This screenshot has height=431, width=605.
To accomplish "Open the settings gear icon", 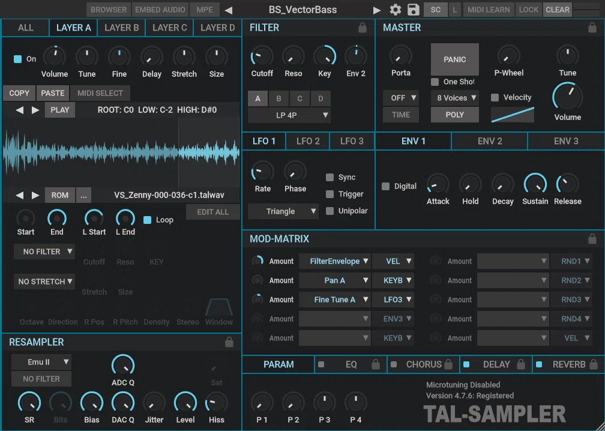I will point(395,10).
